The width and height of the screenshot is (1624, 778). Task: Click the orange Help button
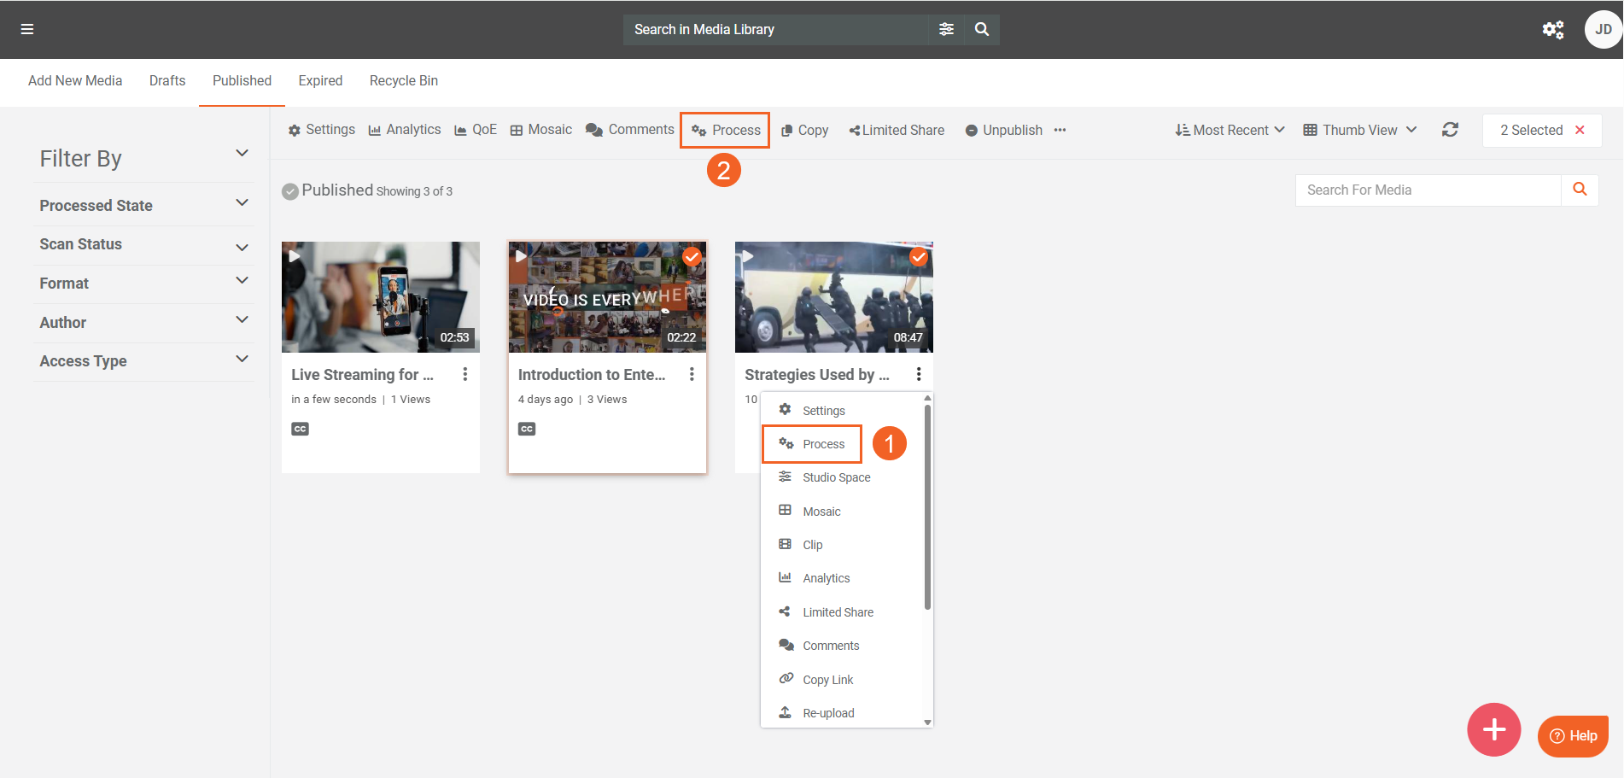[1573, 735]
